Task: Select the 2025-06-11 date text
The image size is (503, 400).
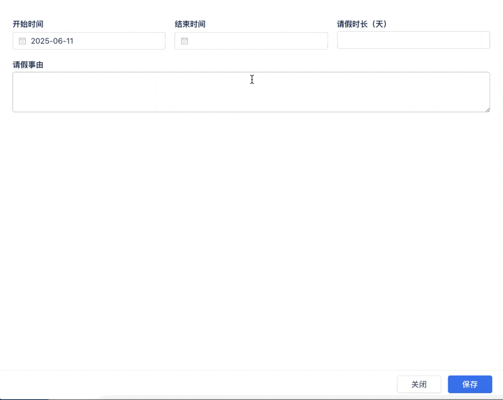Action: pyautogui.click(x=52, y=41)
